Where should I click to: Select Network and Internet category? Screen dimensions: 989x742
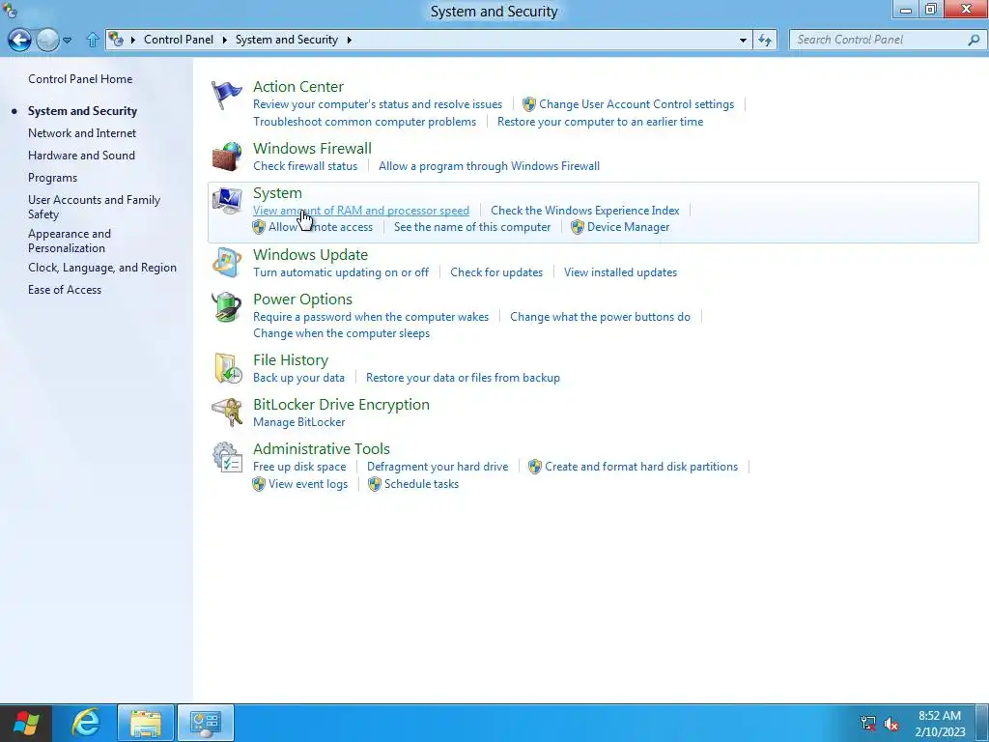click(82, 133)
